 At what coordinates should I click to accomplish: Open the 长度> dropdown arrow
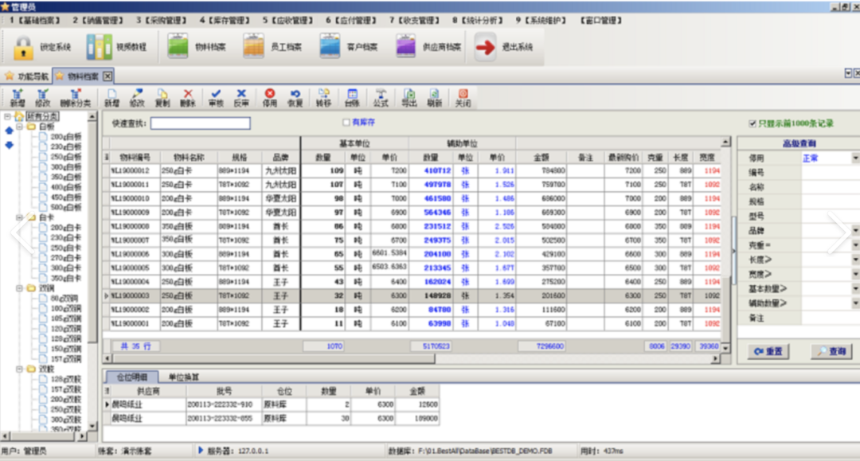[855, 260]
